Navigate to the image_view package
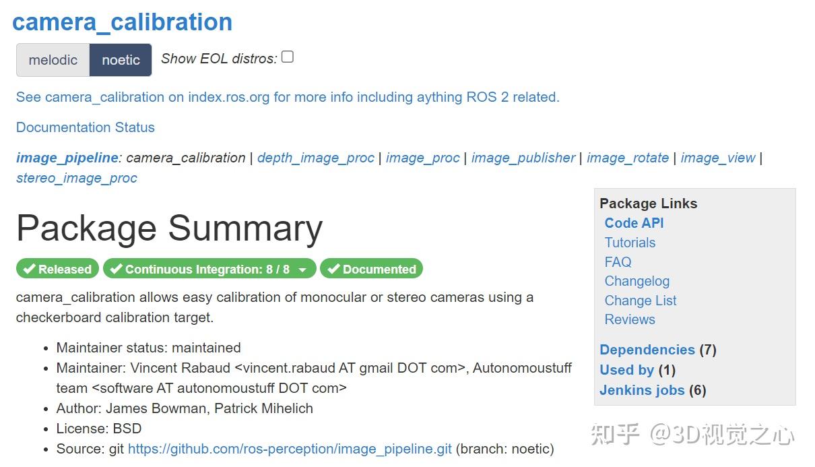Viewport: 815px width, 467px height. point(717,158)
